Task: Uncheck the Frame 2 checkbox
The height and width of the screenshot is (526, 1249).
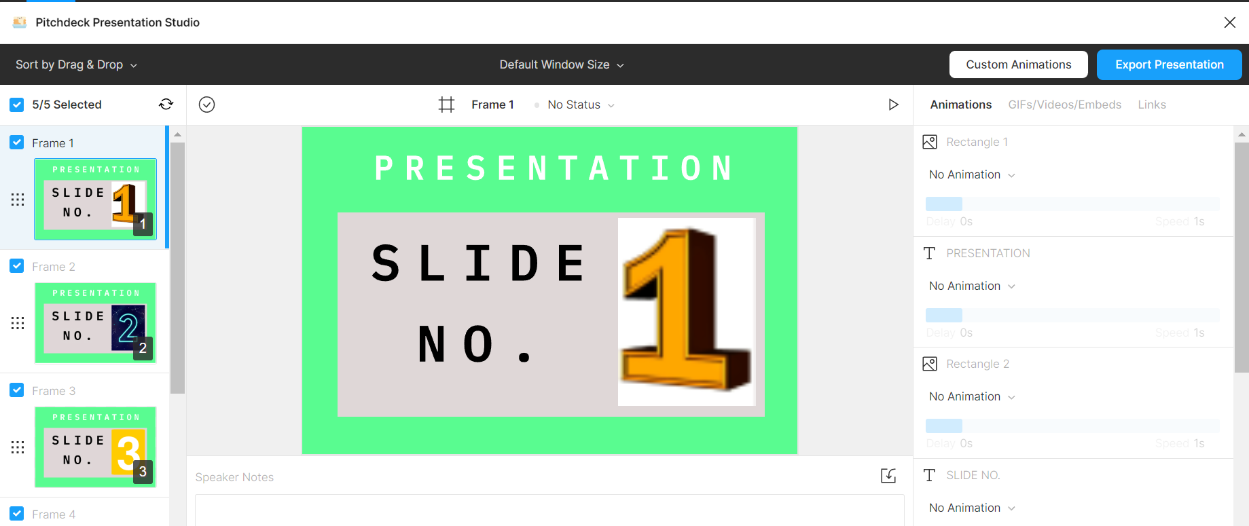Action: click(17, 266)
